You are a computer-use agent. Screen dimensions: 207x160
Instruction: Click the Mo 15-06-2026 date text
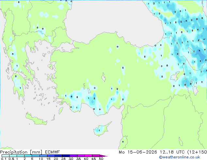coord(138,152)
